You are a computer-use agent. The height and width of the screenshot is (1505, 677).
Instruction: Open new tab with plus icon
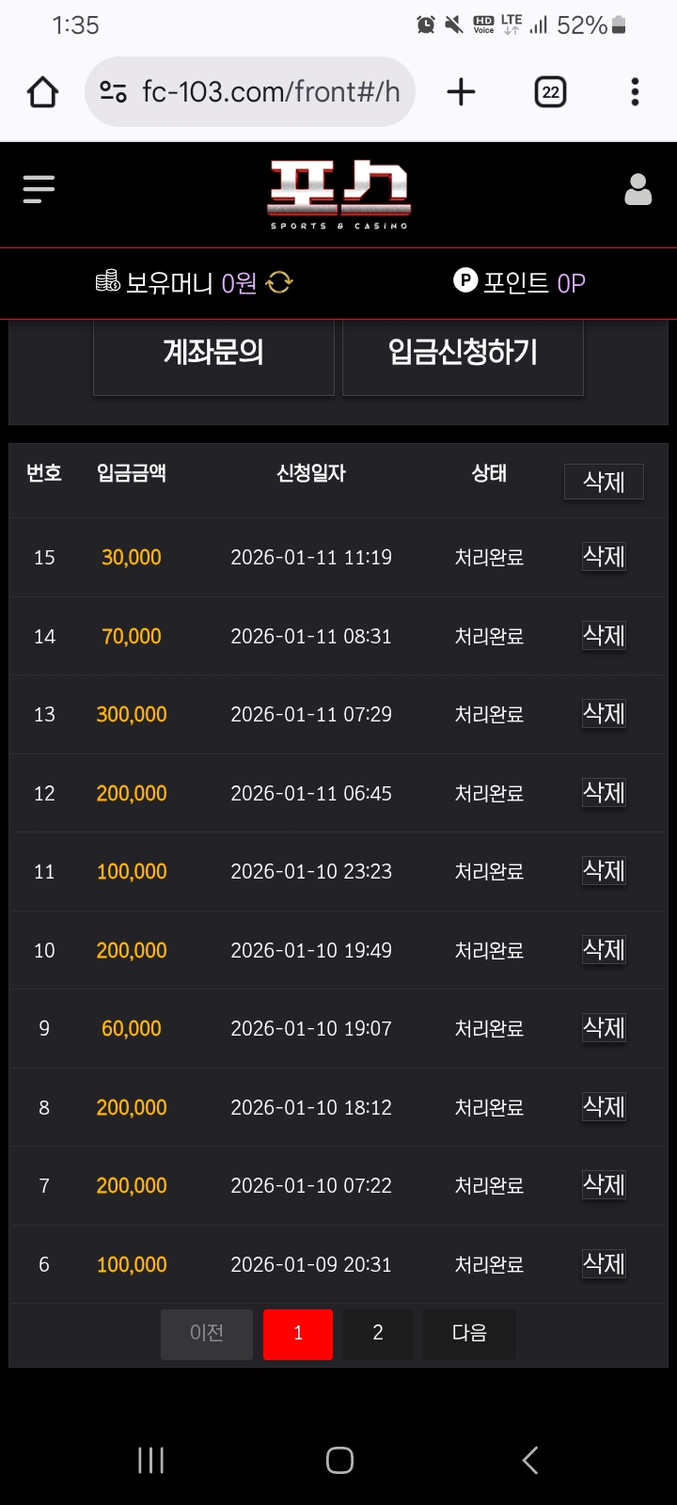coord(461,92)
